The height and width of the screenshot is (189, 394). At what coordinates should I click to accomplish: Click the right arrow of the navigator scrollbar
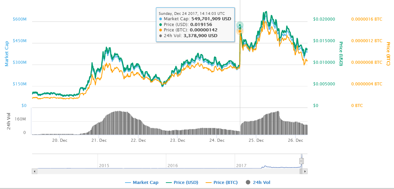[305, 171]
